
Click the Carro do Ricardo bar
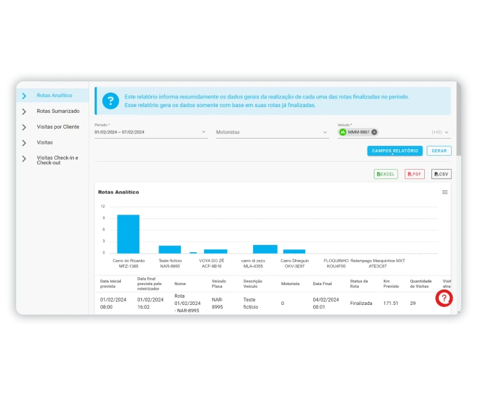128,234
